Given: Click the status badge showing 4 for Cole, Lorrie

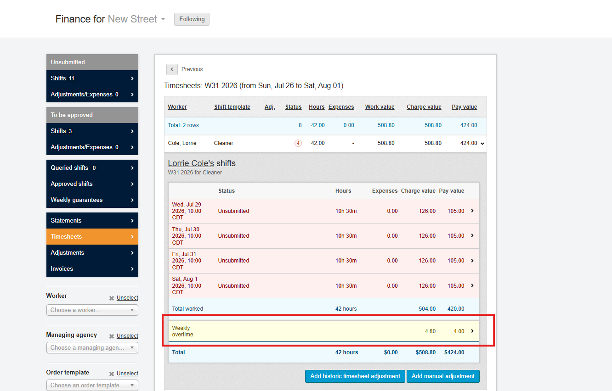Looking at the screenshot, I should pyautogui.click(x=298, y=143).
